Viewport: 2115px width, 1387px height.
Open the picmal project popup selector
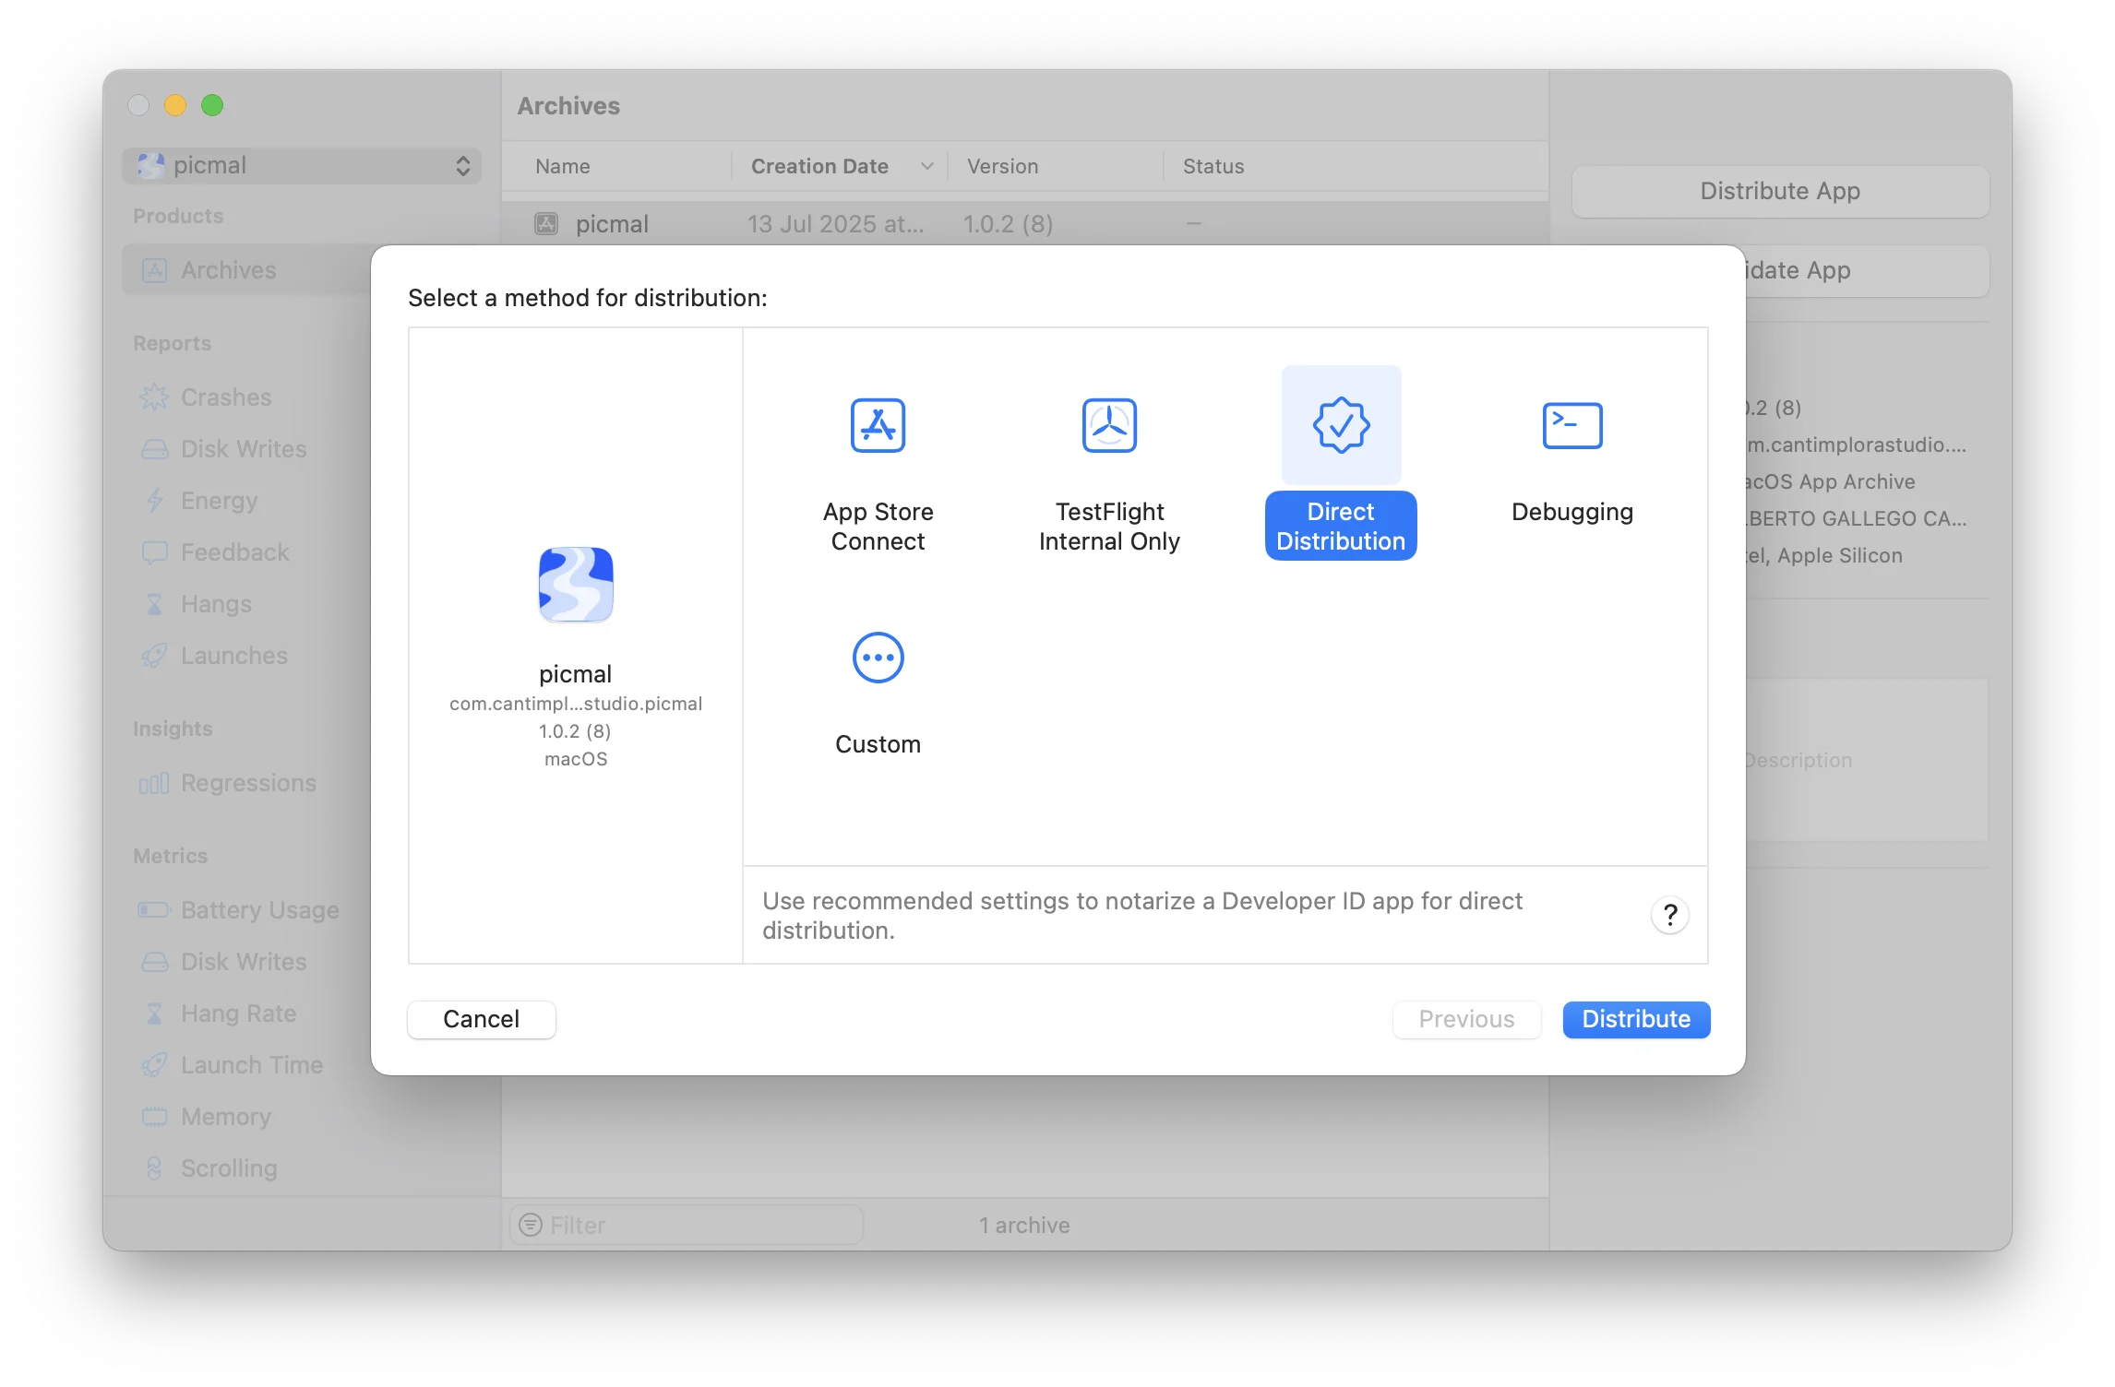302,166
